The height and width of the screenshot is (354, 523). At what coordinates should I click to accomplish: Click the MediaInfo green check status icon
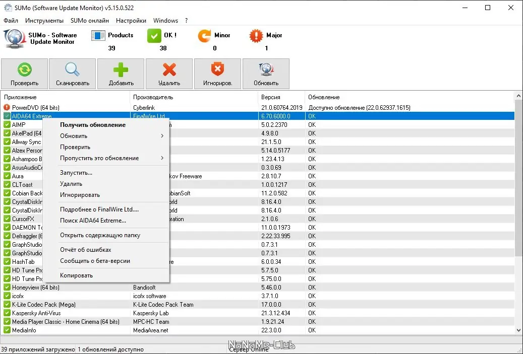[7, 330]
